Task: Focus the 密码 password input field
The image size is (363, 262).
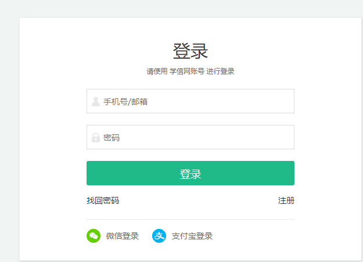Action: tap(197, 138)
